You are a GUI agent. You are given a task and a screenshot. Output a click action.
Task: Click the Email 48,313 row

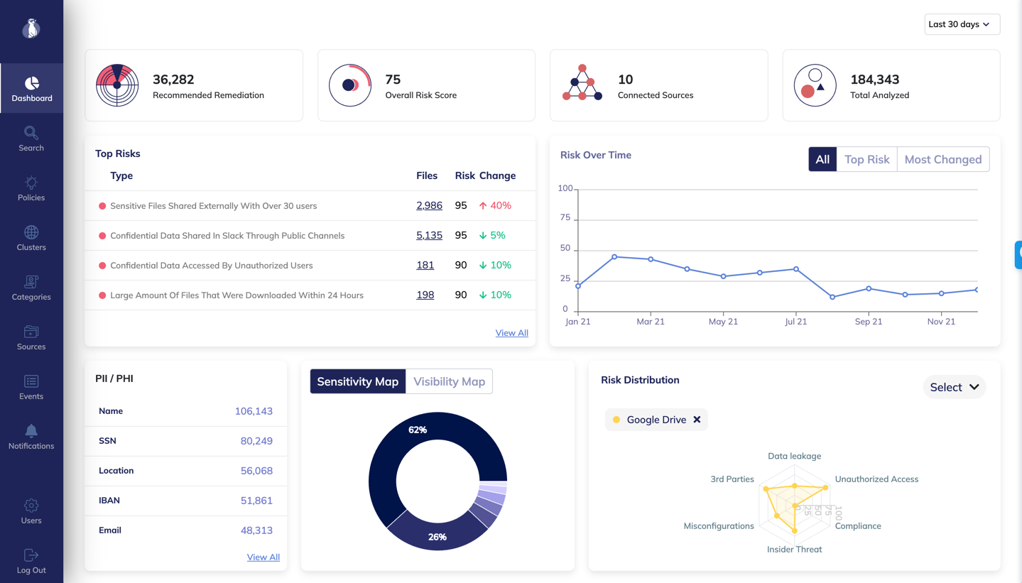(186, 530)
